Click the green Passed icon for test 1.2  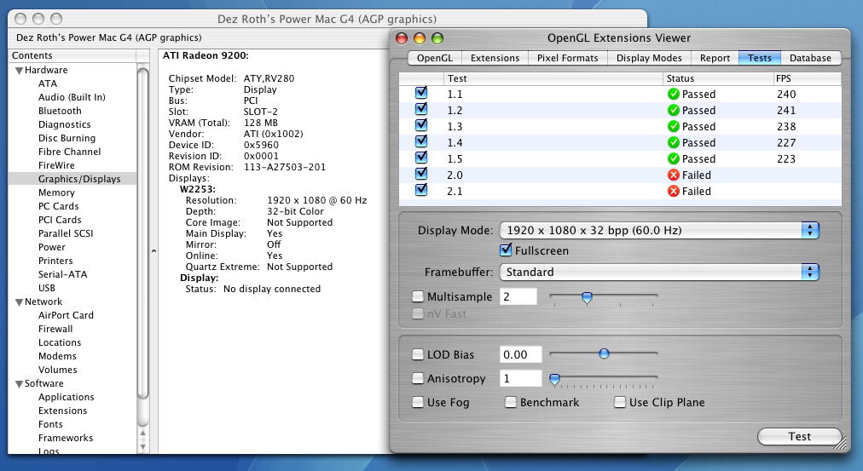(673, 110)
